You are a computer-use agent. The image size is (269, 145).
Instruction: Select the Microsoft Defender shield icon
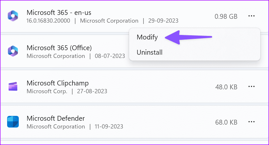[13, 122]
